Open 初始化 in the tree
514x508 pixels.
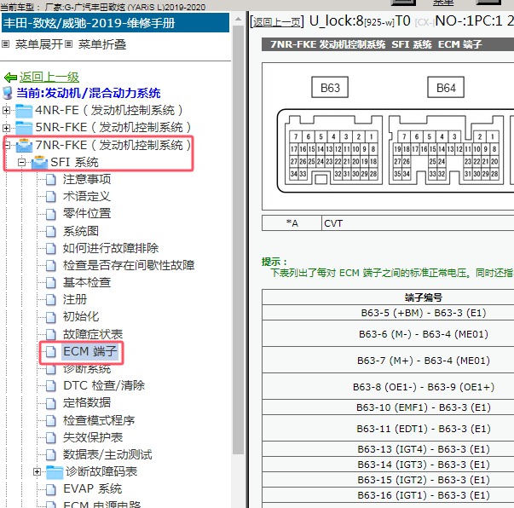coord(81,317)
